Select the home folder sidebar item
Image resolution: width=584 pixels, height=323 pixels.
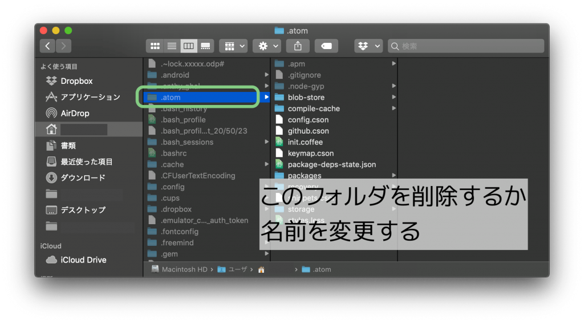88,130
